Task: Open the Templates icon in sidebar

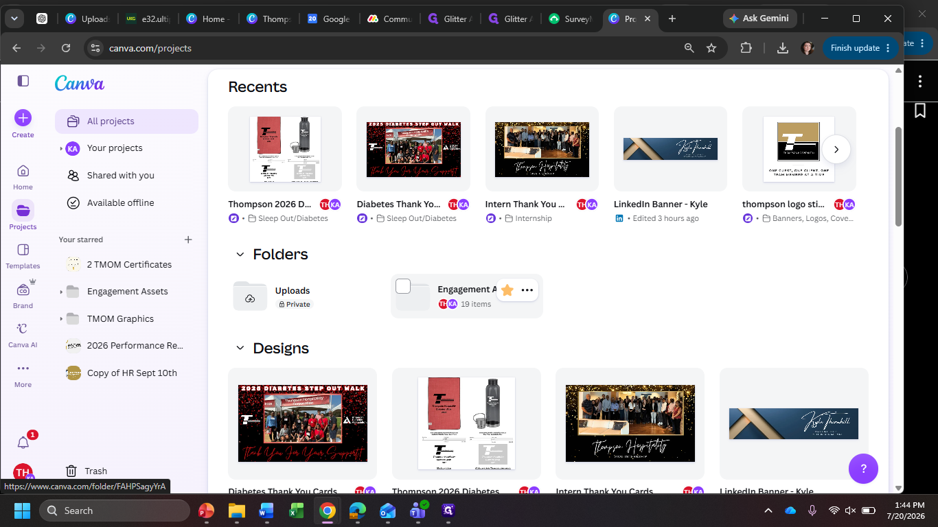Action: 23,250
